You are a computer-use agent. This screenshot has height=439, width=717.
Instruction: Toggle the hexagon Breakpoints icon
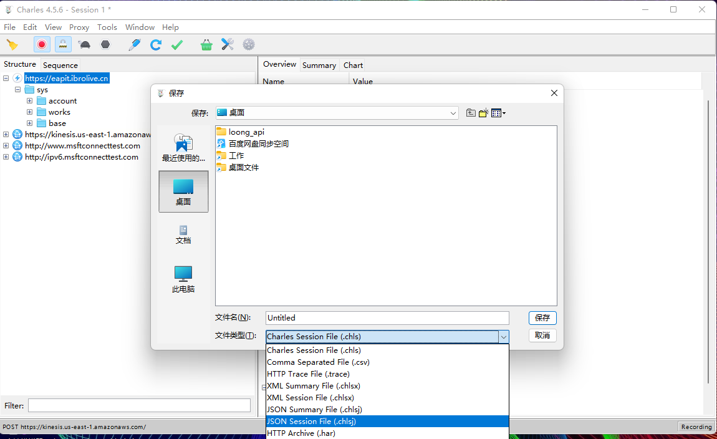(x=105, y=44)
